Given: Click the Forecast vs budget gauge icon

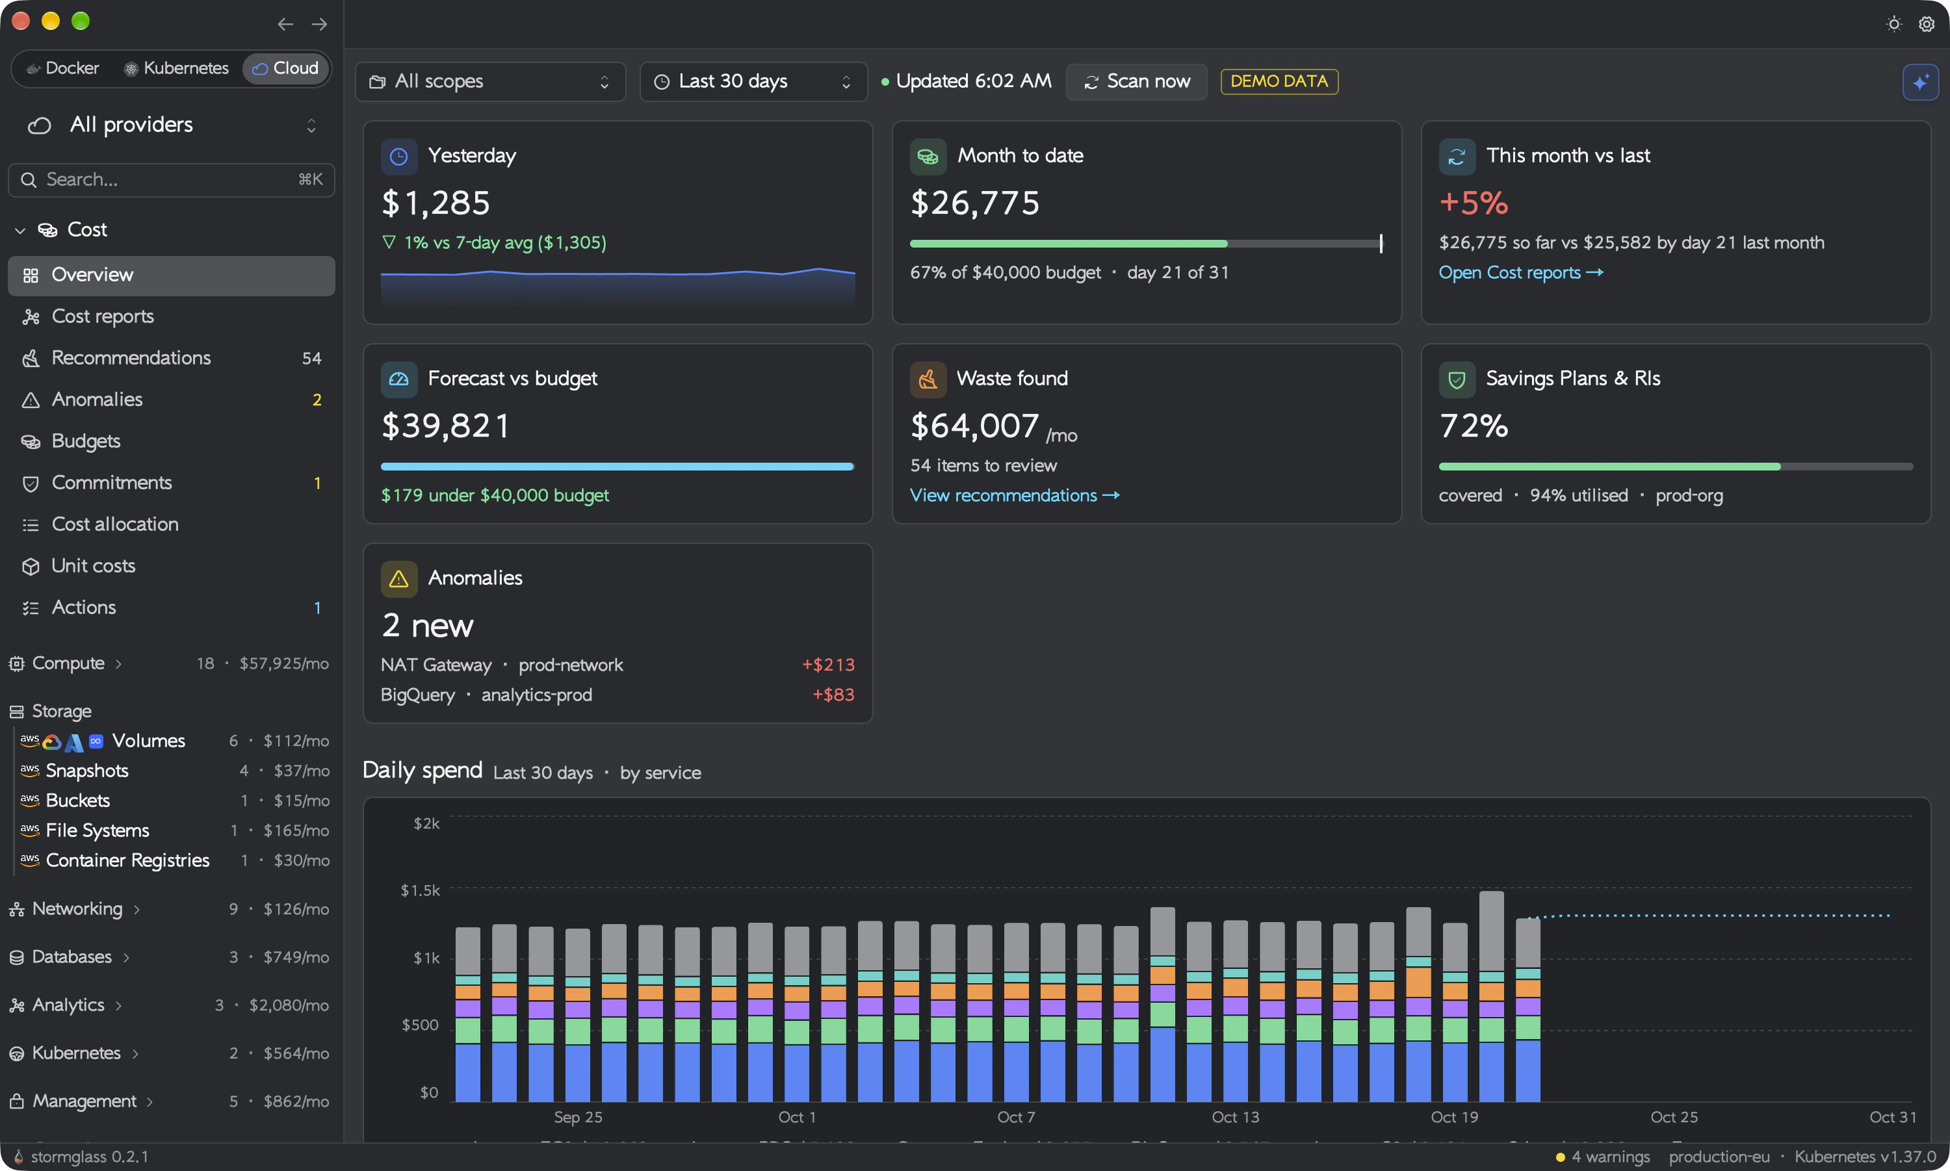Looking at the screenshot, I should [x=398, y=380].
